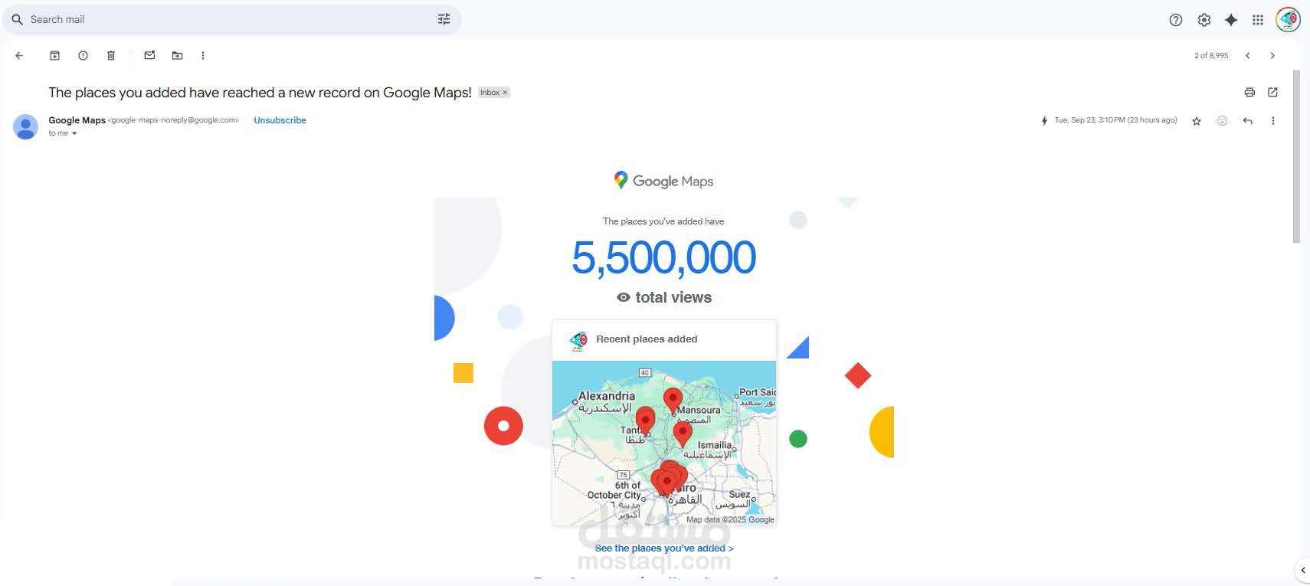
Task: Print the email
Action: 1249,92
